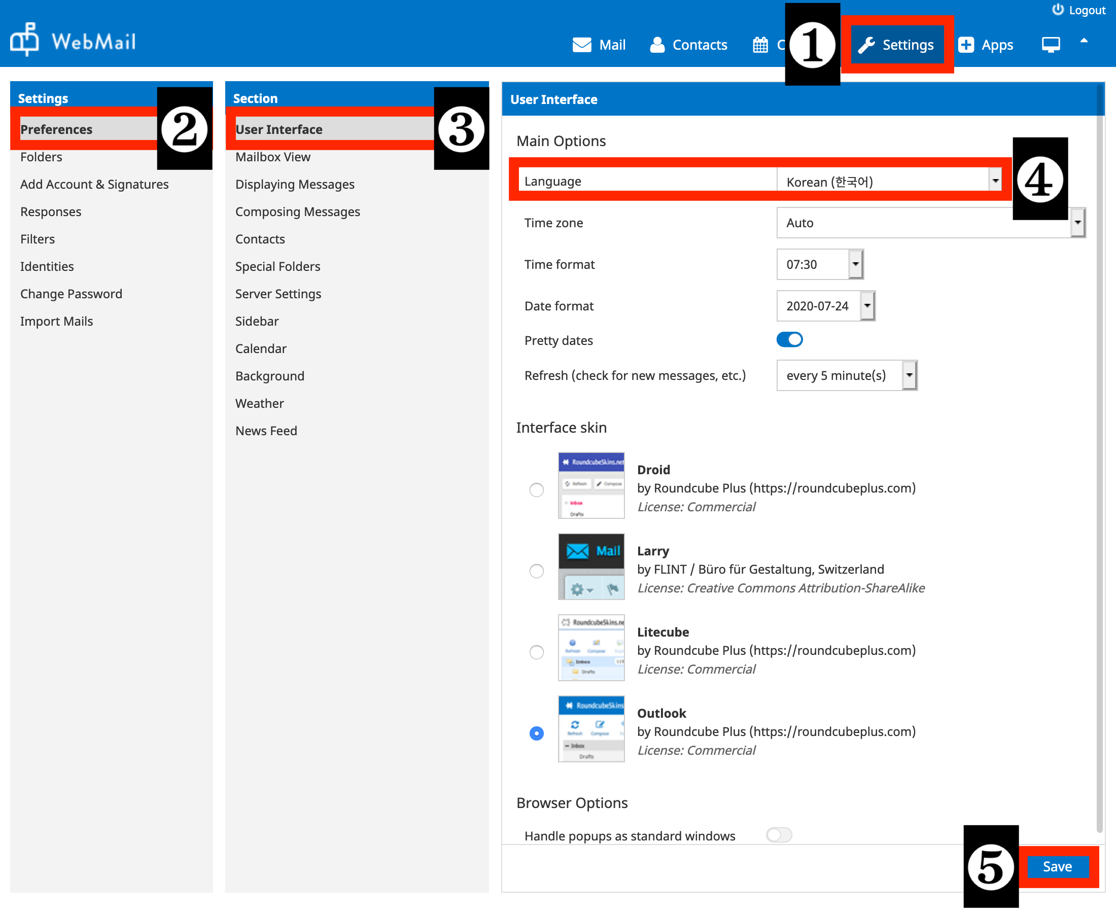The height and width of the screenshot is (913, 1116).
Task: Open the Language dropdown
Action: [889, 182]
